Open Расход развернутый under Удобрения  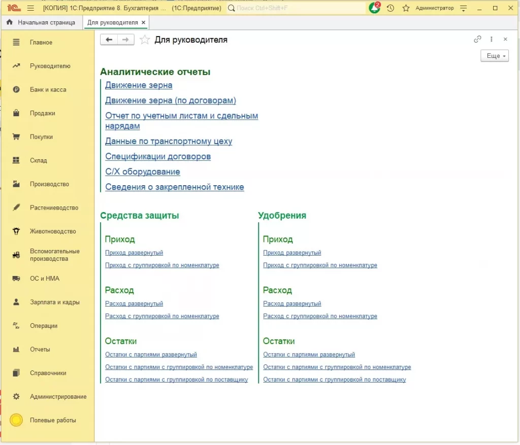pos(292,303)
